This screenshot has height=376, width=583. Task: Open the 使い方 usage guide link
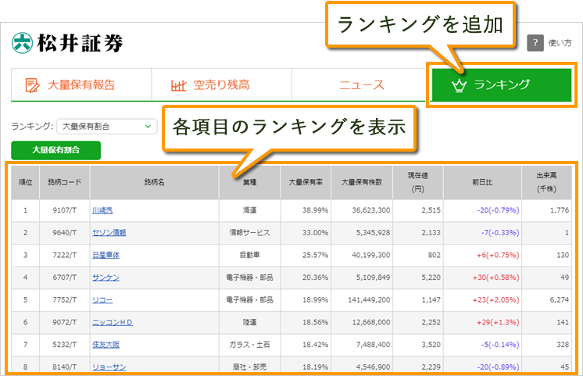coord(560,43)
